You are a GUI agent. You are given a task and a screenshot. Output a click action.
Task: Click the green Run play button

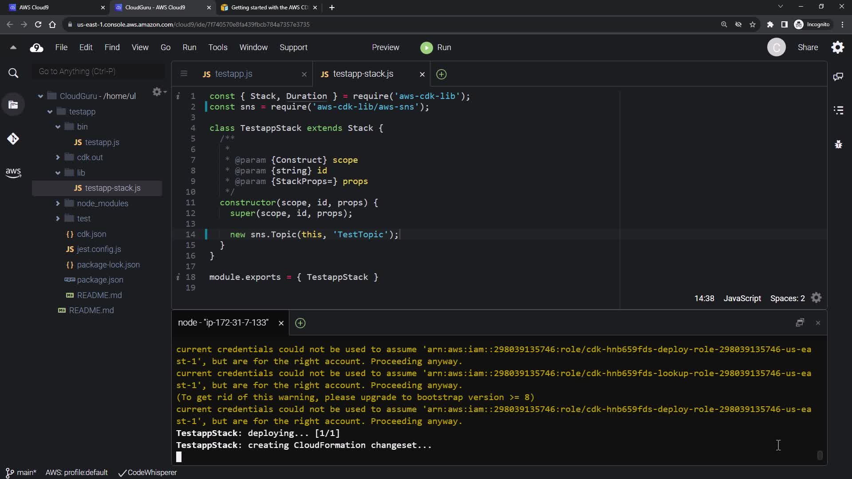point(426,48)
